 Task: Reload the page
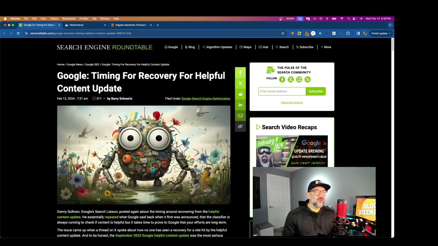click(18, 33)
